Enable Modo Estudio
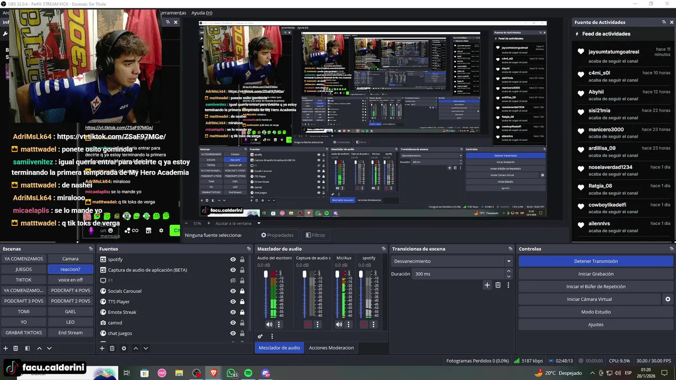 [596, 312]
